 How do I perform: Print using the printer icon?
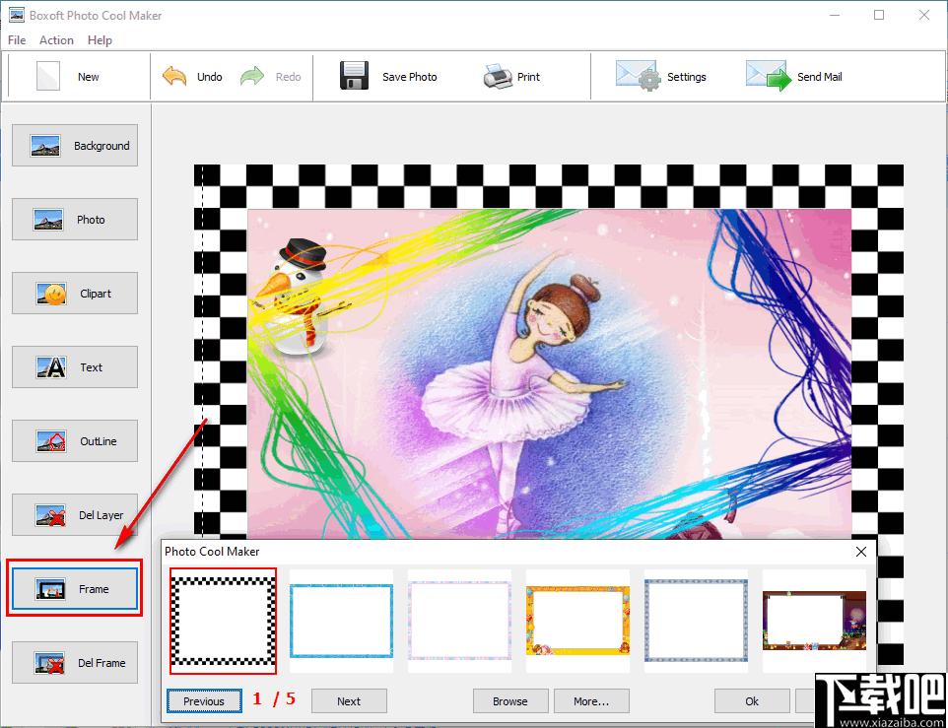[499, 77]
